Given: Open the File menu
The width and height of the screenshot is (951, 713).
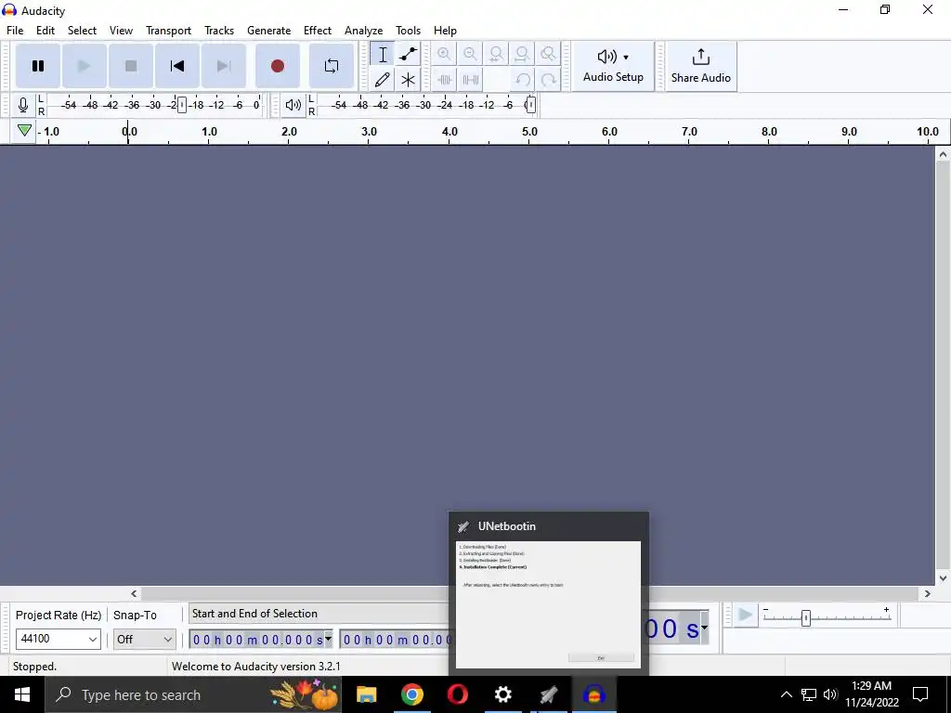Looking at the screenshot, I should [15, 31].
